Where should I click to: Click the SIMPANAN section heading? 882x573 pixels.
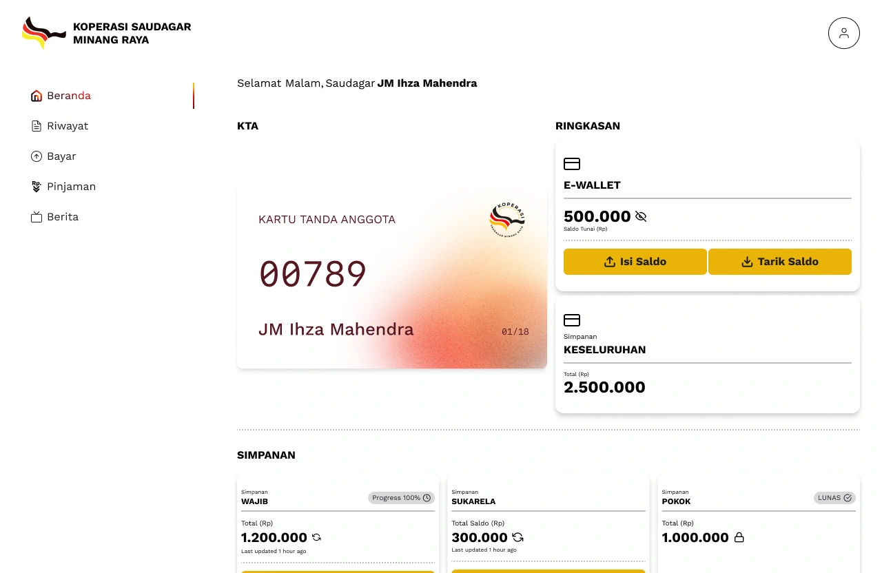pyautogui.click(x=266, y=455)
